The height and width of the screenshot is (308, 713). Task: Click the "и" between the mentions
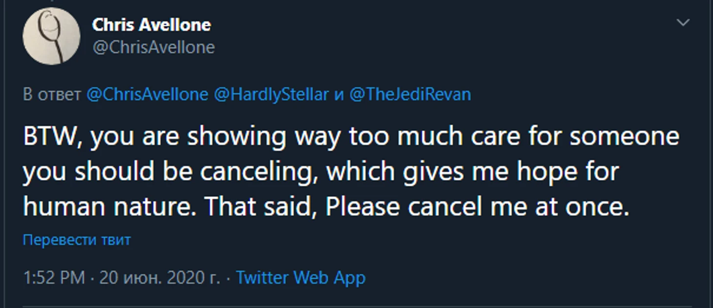339,94
